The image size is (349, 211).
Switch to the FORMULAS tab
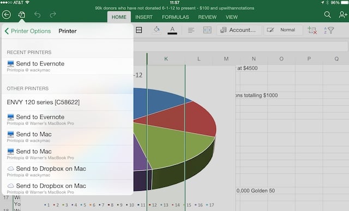[176, 17]
